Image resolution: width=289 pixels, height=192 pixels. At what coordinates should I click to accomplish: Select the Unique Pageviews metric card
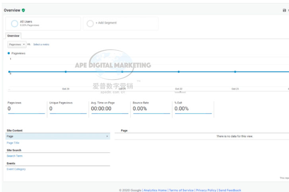(x=68, y=108)
